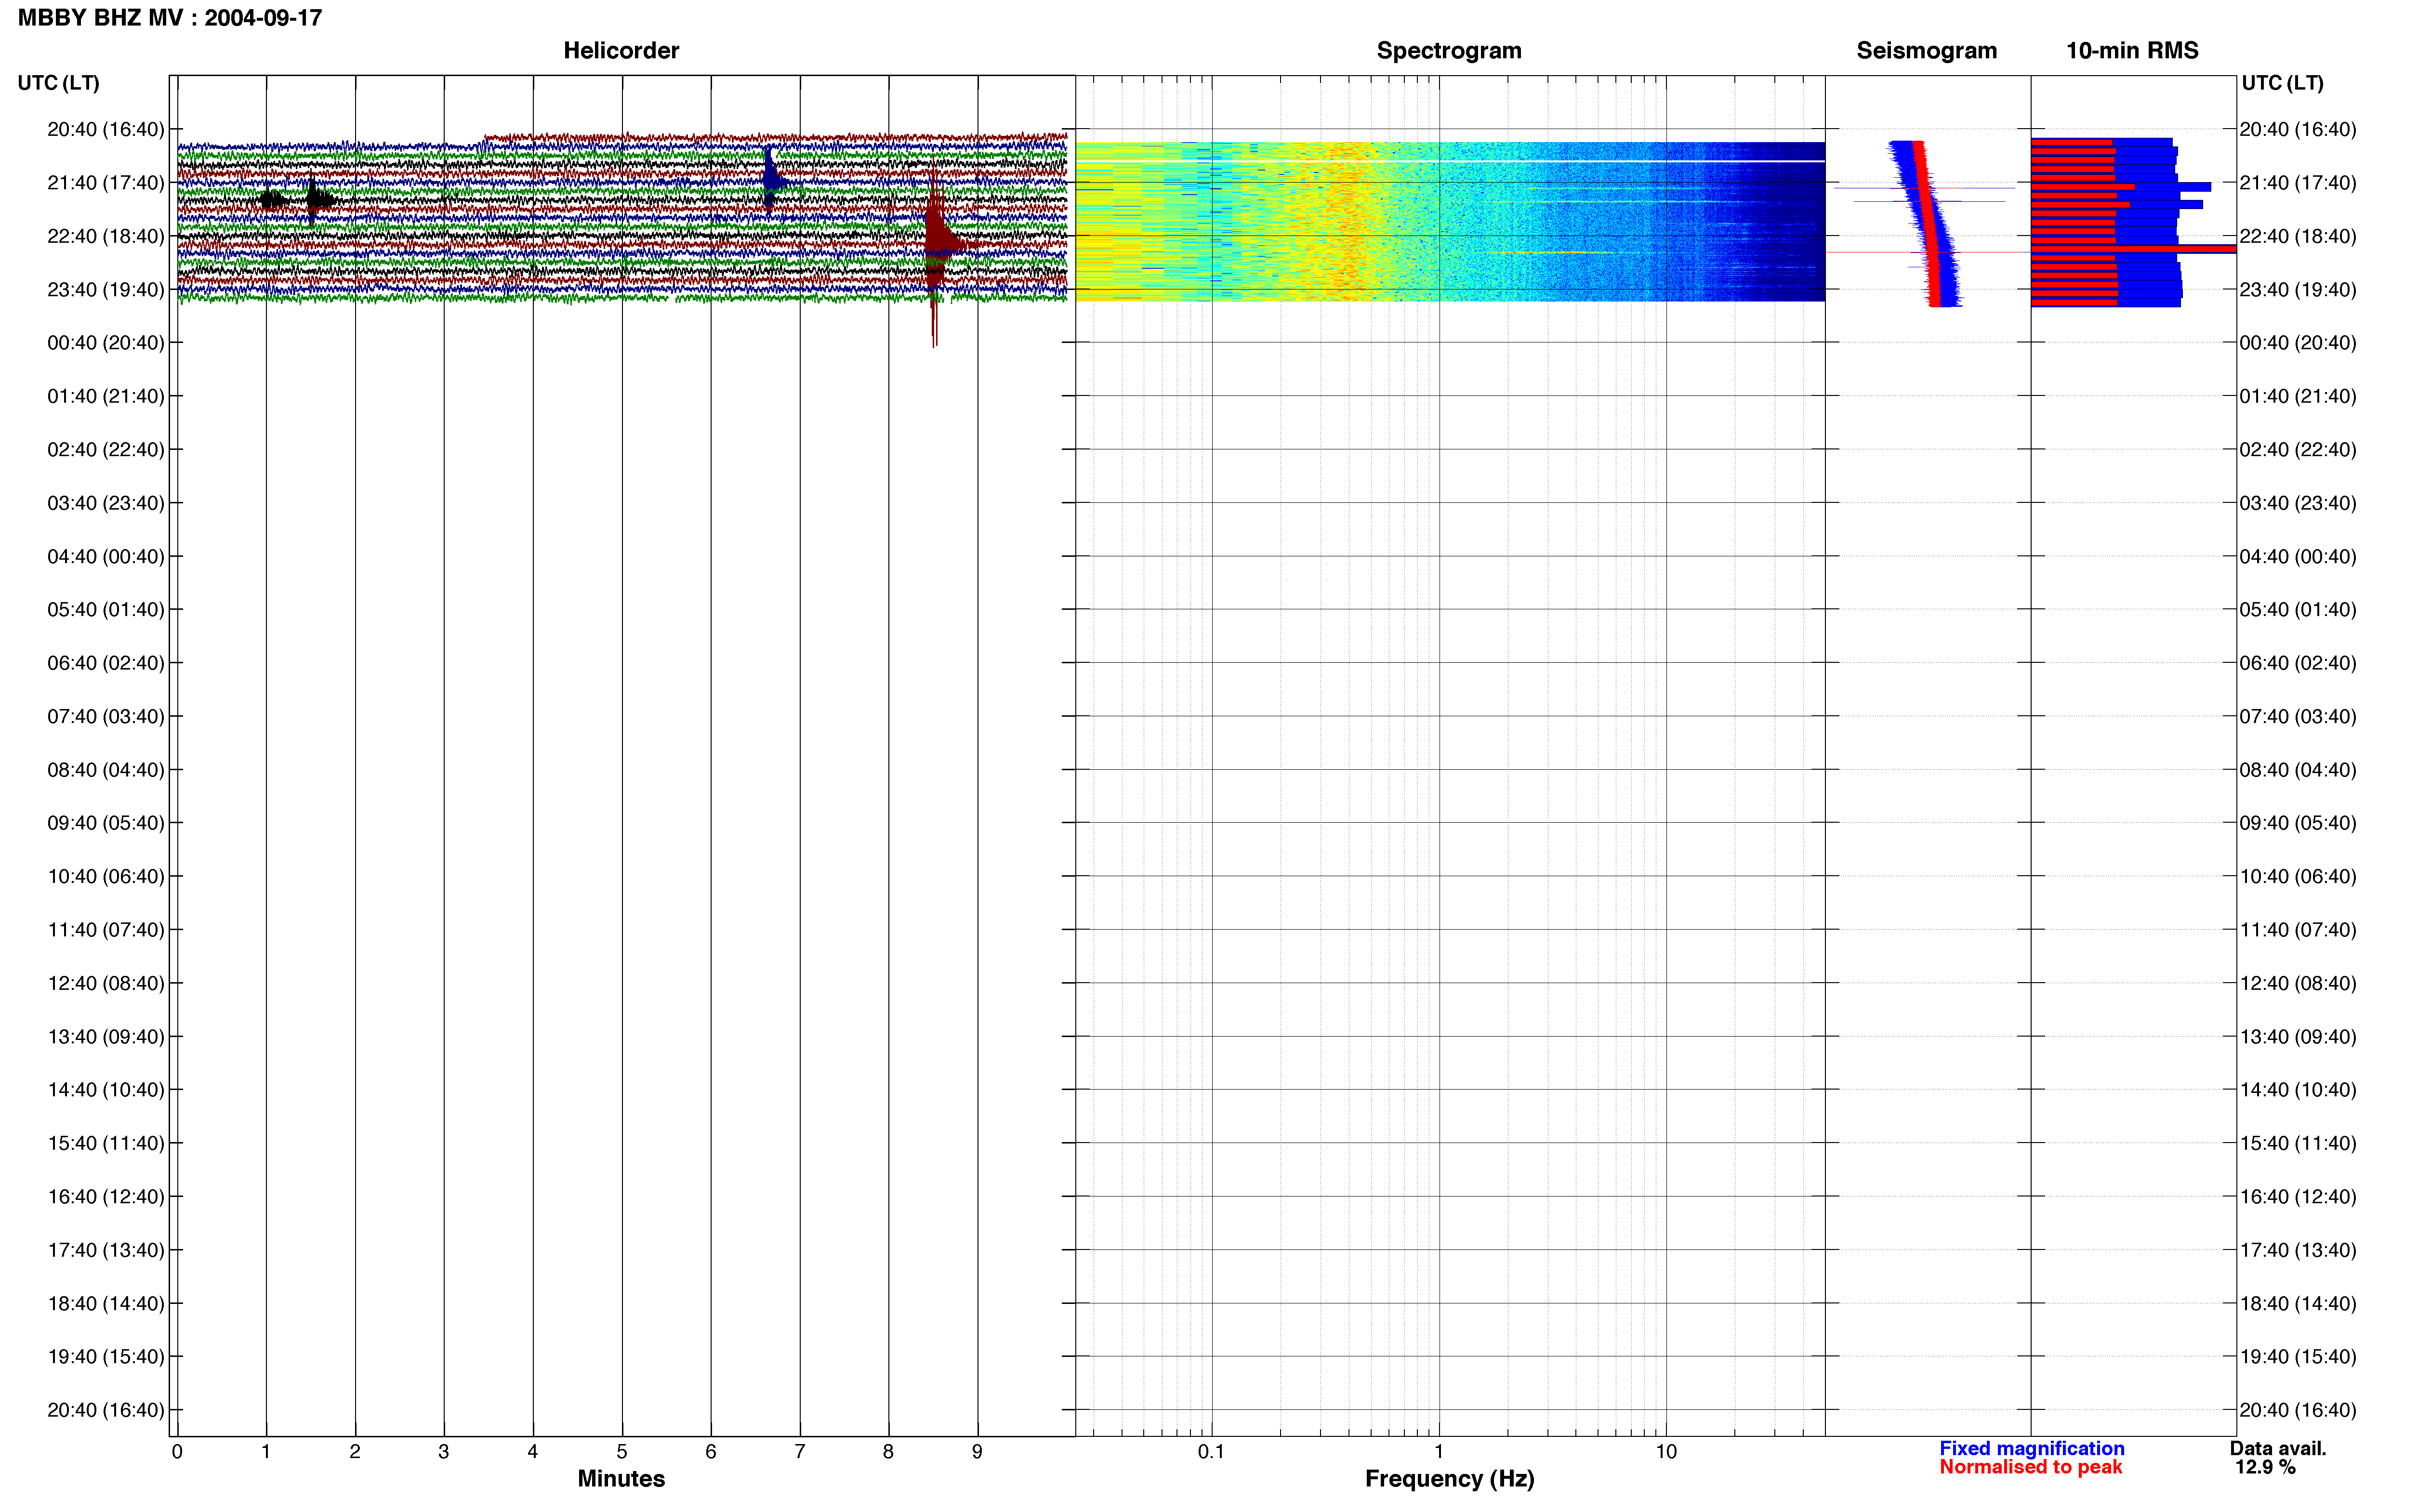Click the minute 3 tick on Helicorder axis
Screen dimensions: 2418x1512
click(x=444, y=1451)
